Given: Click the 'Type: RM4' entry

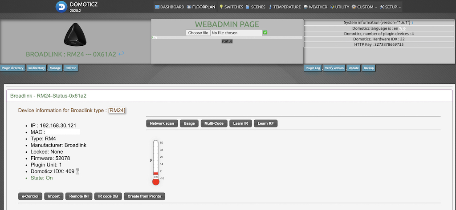Looking at the screenshot, I should [43, 139].
